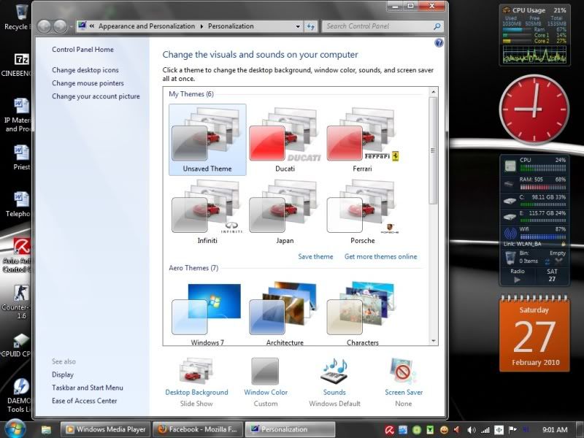Switch to Facebook Mozilla Firefox taskbar button
This screenshot has height=438, width=584.
198,429
